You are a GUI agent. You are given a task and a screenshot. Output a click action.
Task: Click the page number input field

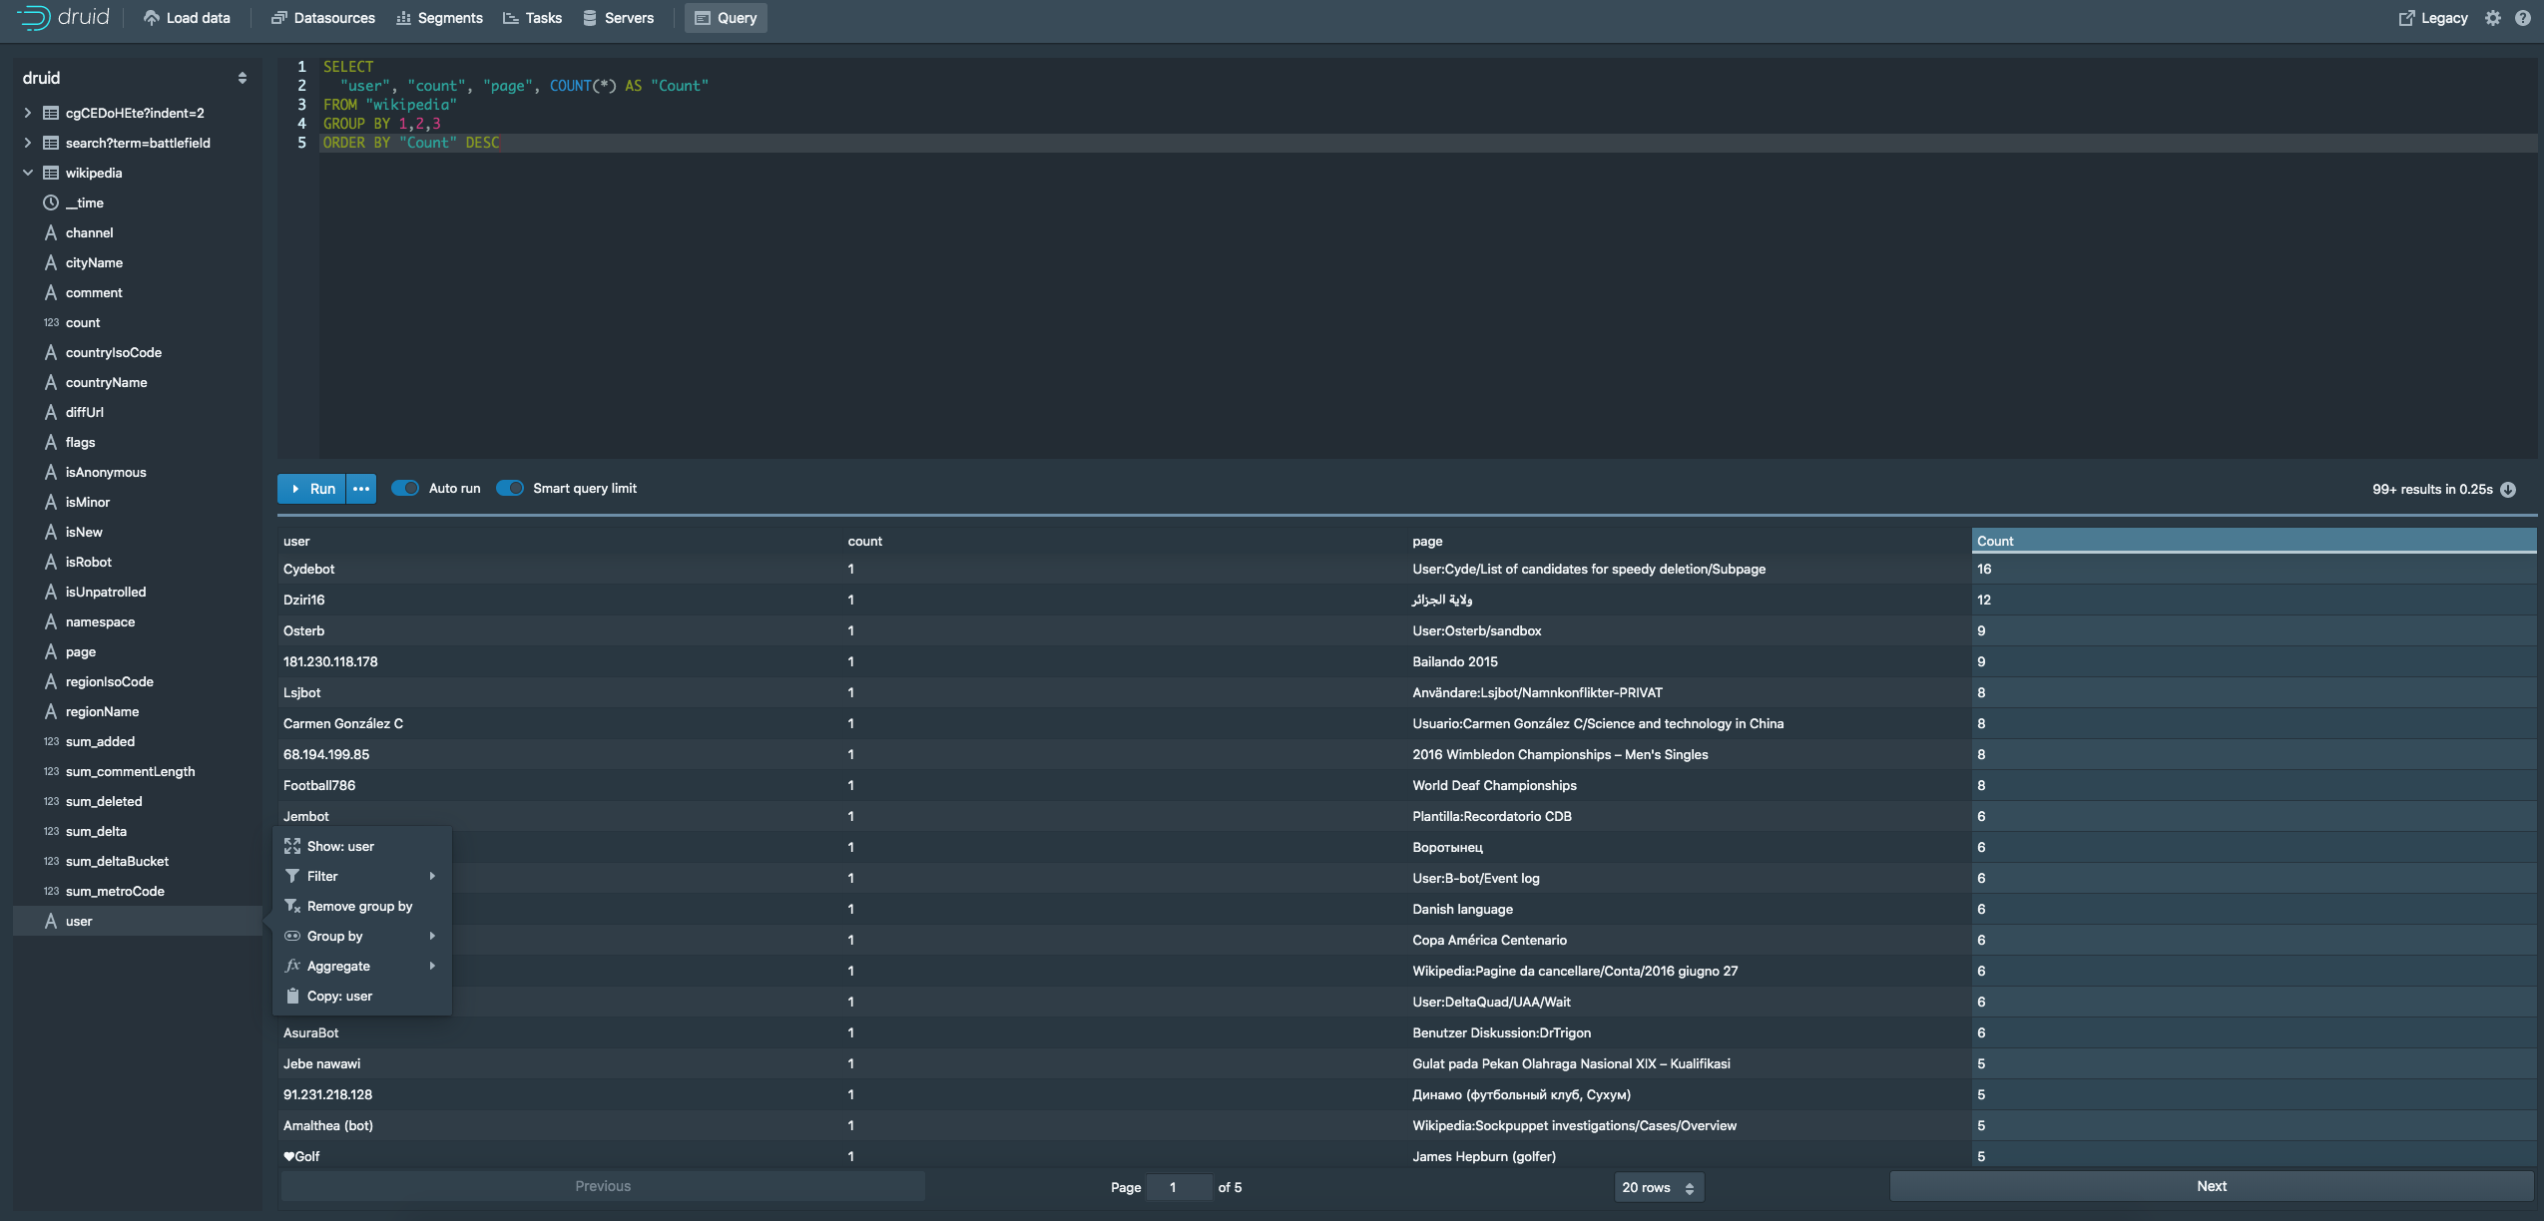pyautogui.click(x=1179, y=1187)
